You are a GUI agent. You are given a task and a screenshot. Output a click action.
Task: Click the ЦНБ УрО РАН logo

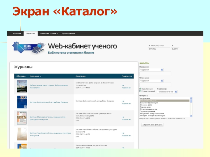tap(29, 48)
